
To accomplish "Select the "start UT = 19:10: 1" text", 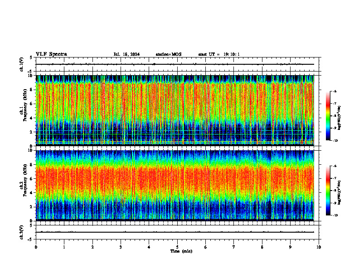I will click(219, 54).
